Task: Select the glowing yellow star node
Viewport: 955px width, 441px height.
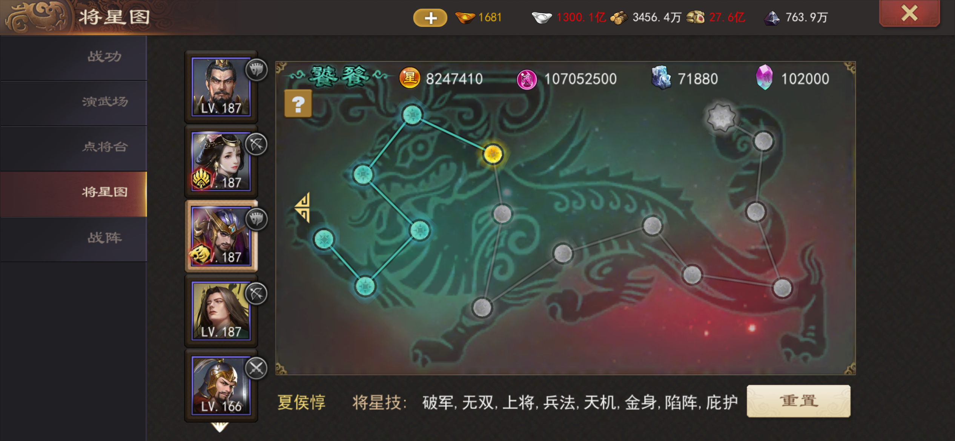Action: point(493,155)
